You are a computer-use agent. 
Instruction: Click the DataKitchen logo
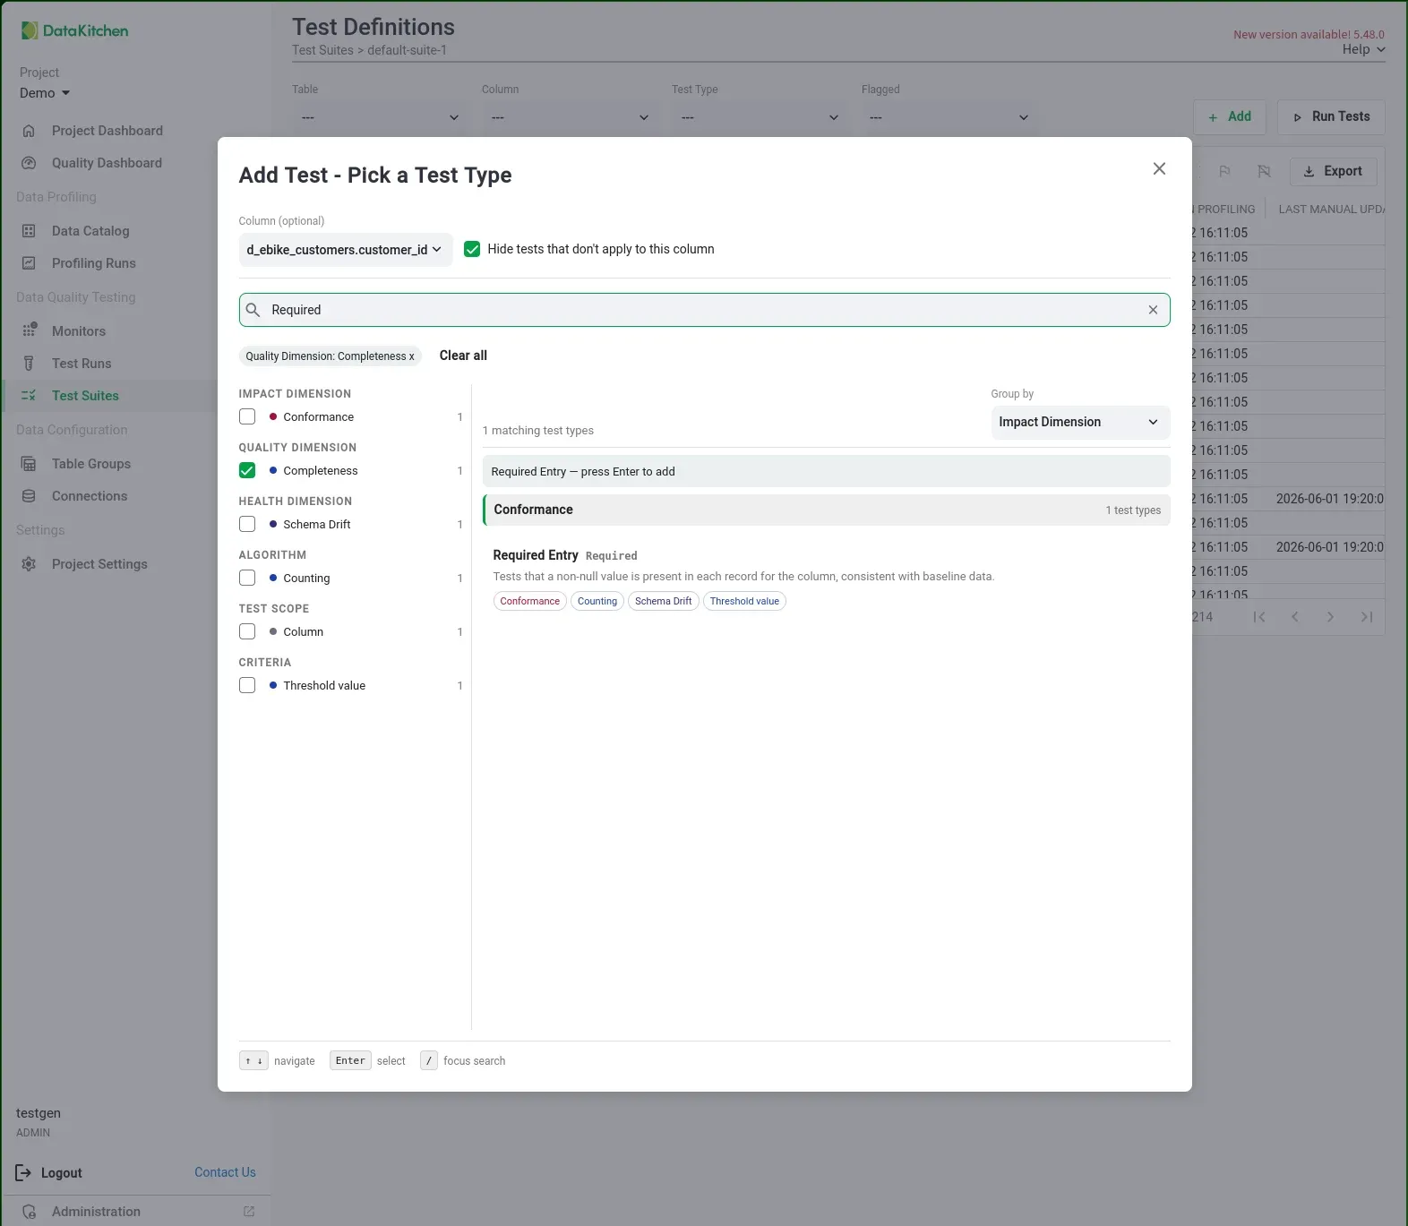click(x=75, y=30)
